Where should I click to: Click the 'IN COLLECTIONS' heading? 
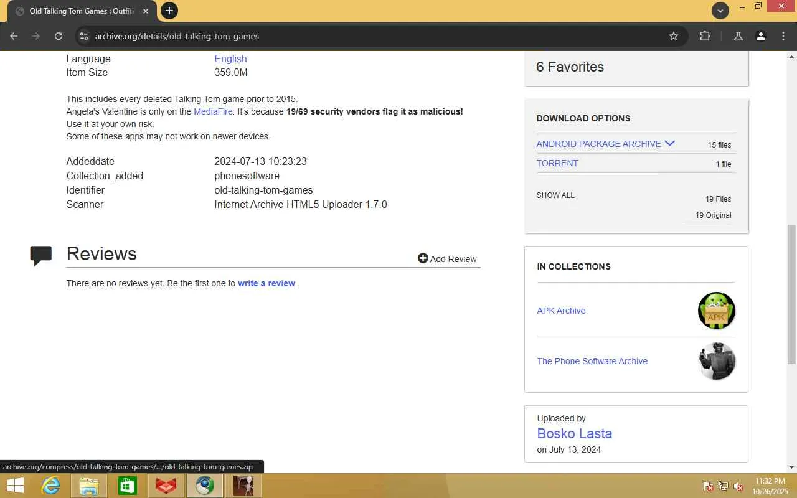574,266
